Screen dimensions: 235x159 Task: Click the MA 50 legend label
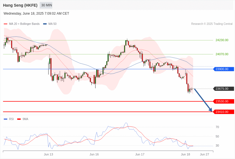pos(53,24)
